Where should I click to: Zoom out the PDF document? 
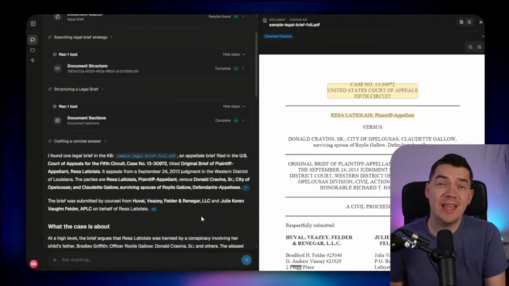pos(470,47)
